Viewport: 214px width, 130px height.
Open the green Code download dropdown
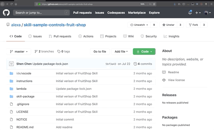144,52
